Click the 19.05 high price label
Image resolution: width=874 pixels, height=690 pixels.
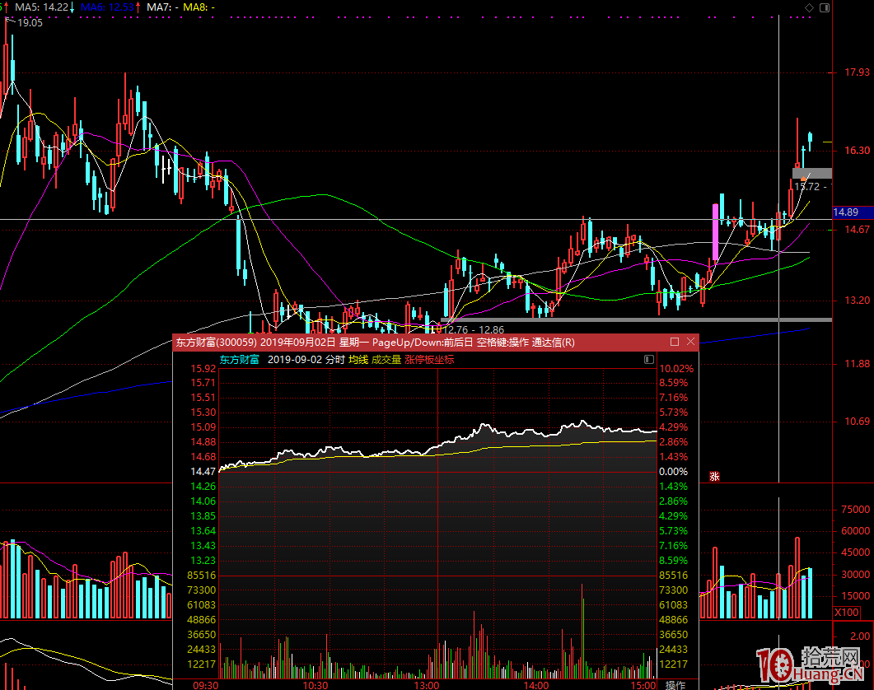30,23
